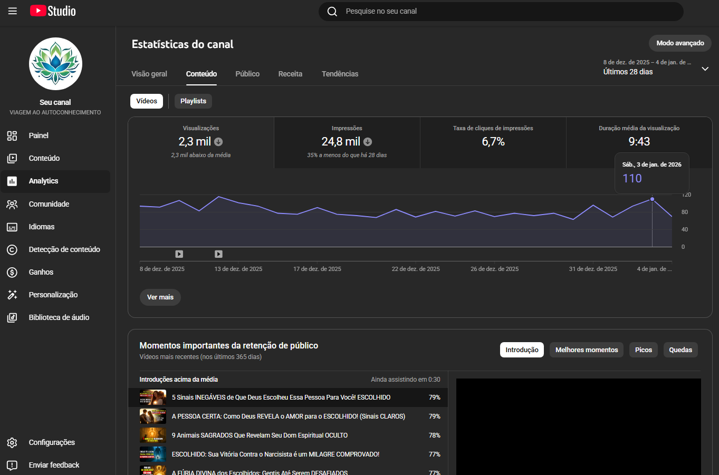Open Idiomas in the sidebar

[x=55, y=227]
